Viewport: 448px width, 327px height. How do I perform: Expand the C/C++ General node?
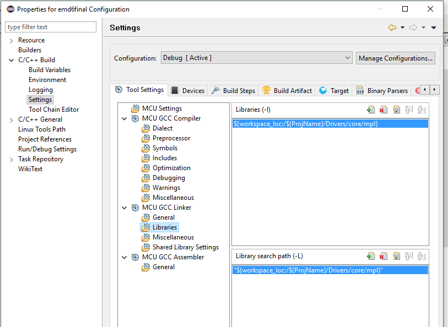(12, 119)
